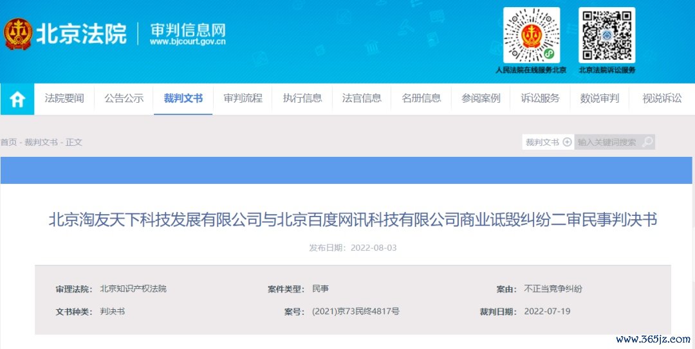The height and width of the screenshot is (349, 695).
Task: Select the 裁判文书 navigation tab
Action: pyautogui.click(x=183, y=98)
